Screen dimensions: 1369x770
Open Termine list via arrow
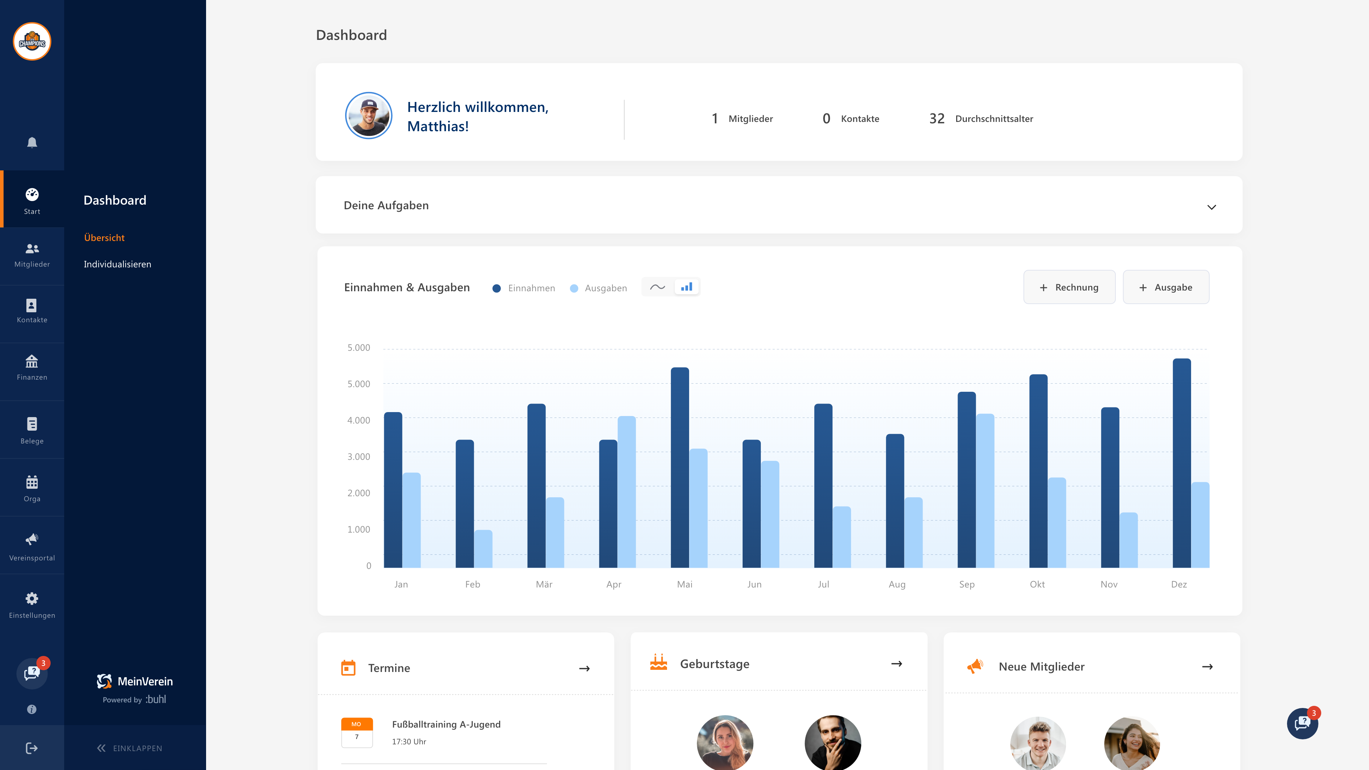pos(584,668)
